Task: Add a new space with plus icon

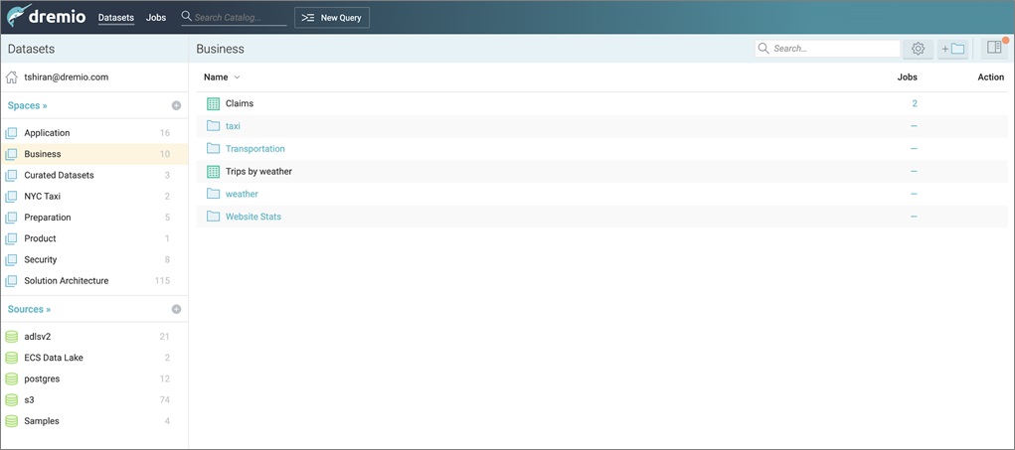Action: point(176,105)
